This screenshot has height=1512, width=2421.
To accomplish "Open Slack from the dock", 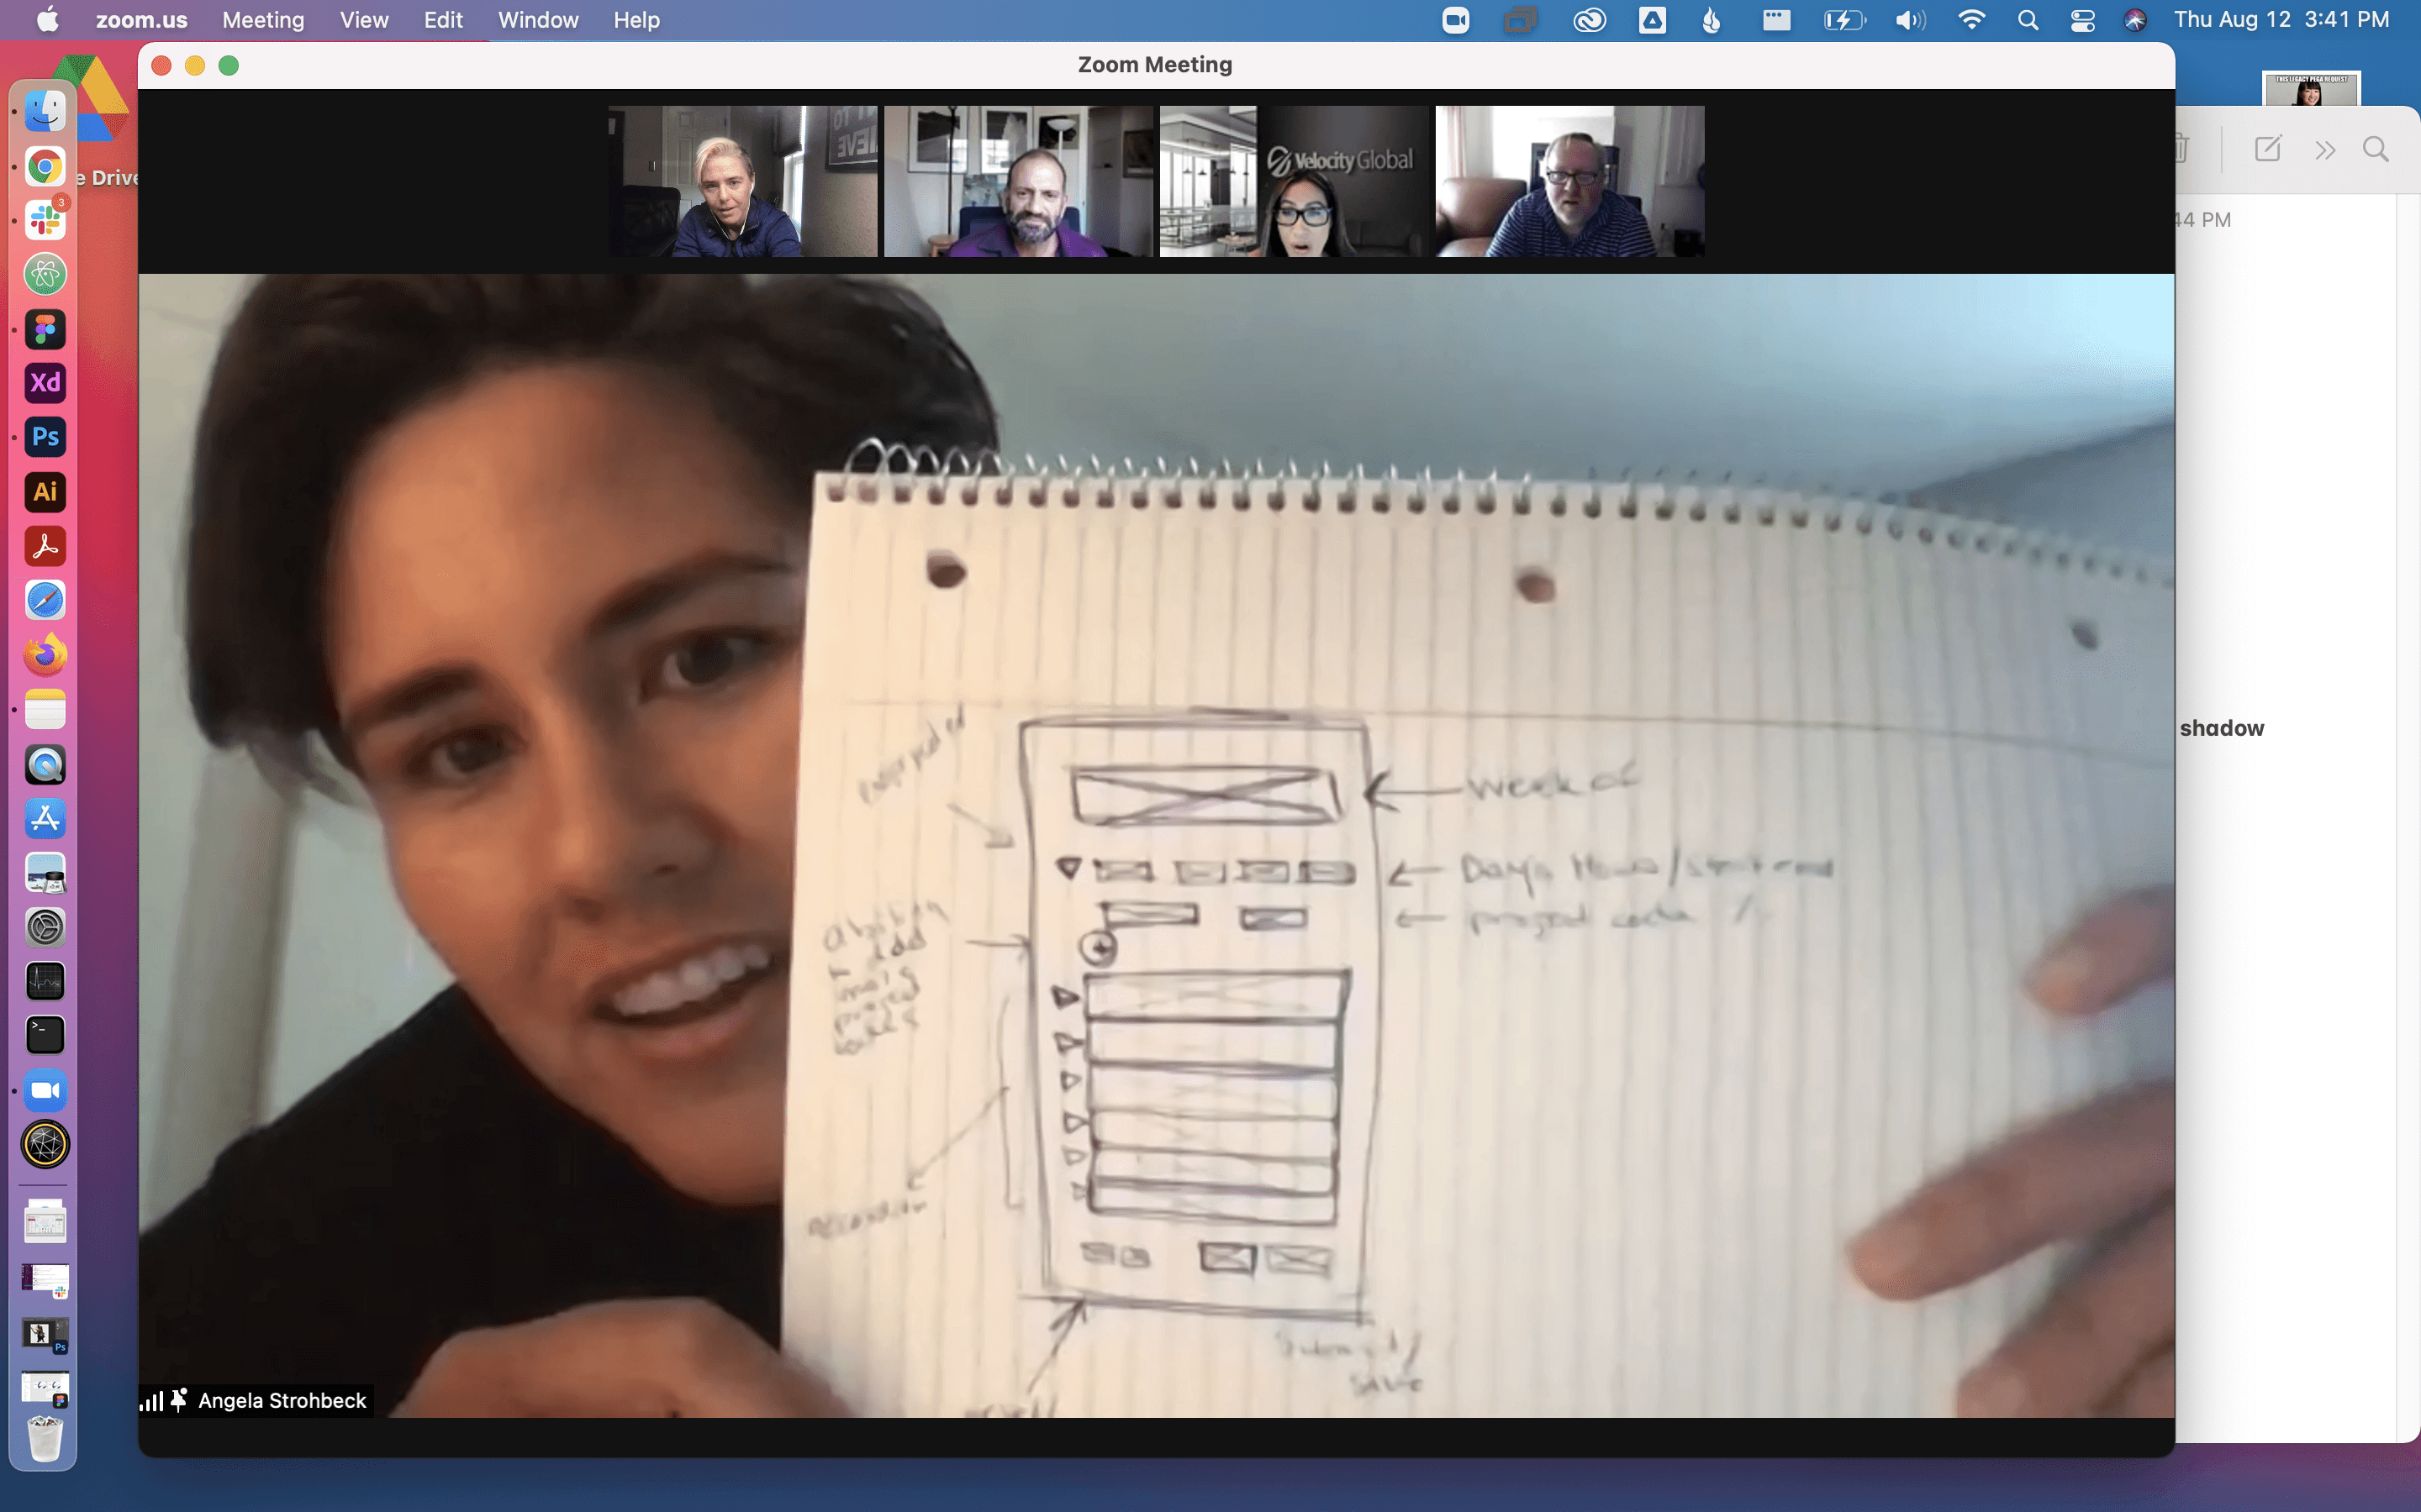I will tap(45, 220).
